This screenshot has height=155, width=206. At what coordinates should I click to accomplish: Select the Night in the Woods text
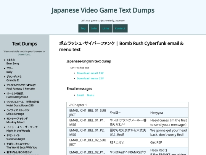[x=18, y=131]
